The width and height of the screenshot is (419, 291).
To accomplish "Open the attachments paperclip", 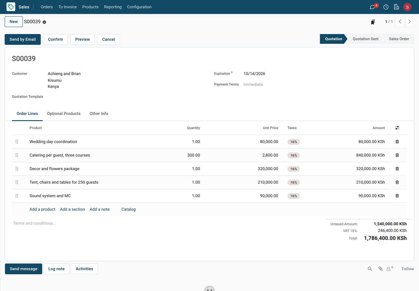I will point(381,269).
